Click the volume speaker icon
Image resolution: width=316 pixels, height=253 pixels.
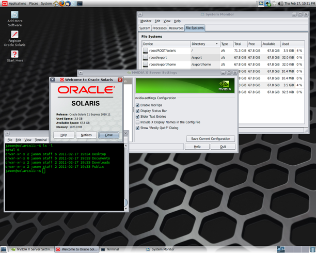[280, 4]
